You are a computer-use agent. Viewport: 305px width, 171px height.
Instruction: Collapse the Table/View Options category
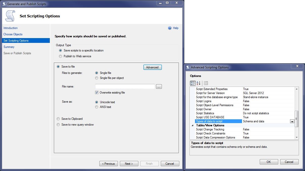(x=193, y=125)
